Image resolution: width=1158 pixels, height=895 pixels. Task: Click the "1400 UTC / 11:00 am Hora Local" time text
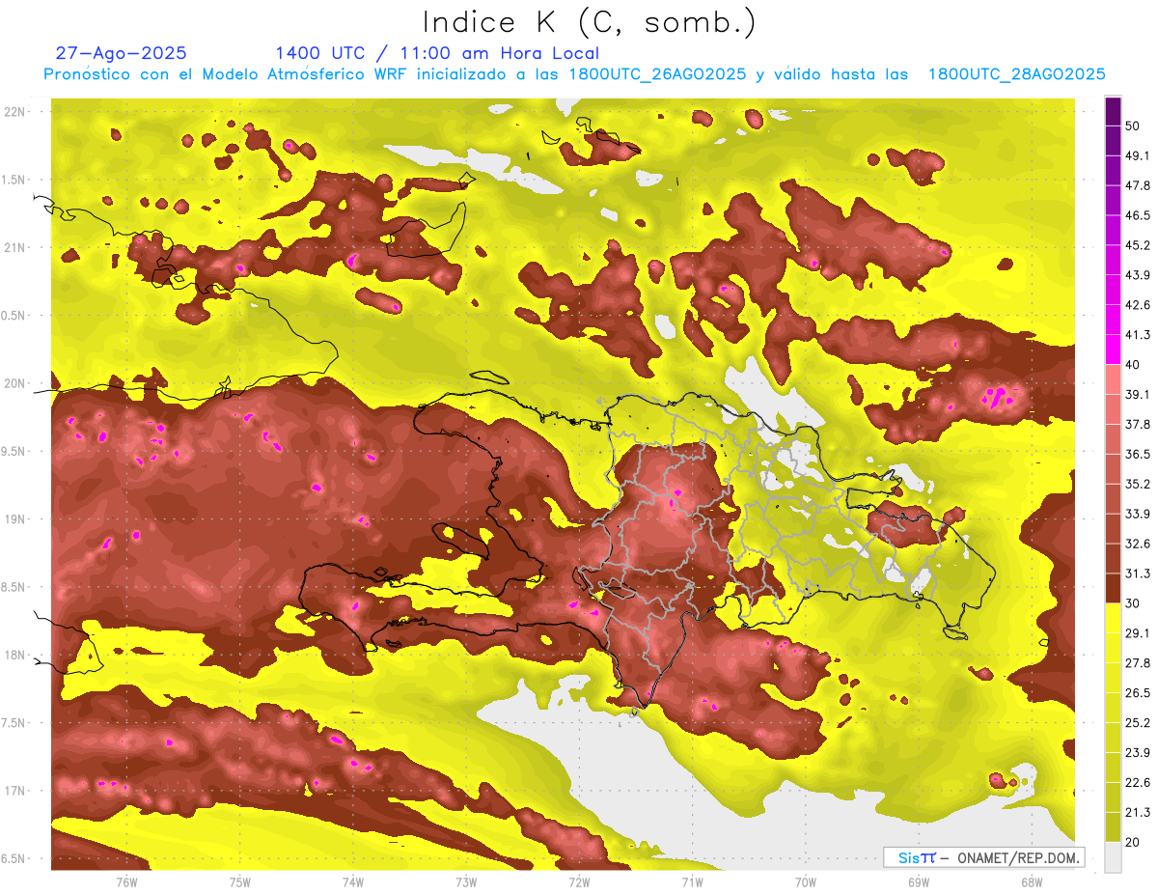(437, 53)
